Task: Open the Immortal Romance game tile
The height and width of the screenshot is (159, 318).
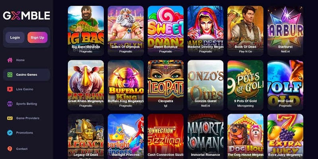Action: click(205, 136)
